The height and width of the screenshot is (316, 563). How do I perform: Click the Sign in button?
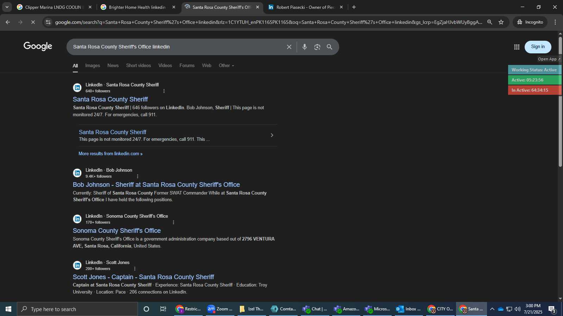tap(538, 47)
